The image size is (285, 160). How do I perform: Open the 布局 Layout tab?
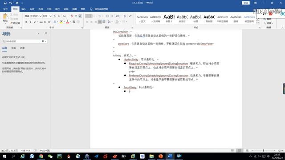(x=41, y=9)
